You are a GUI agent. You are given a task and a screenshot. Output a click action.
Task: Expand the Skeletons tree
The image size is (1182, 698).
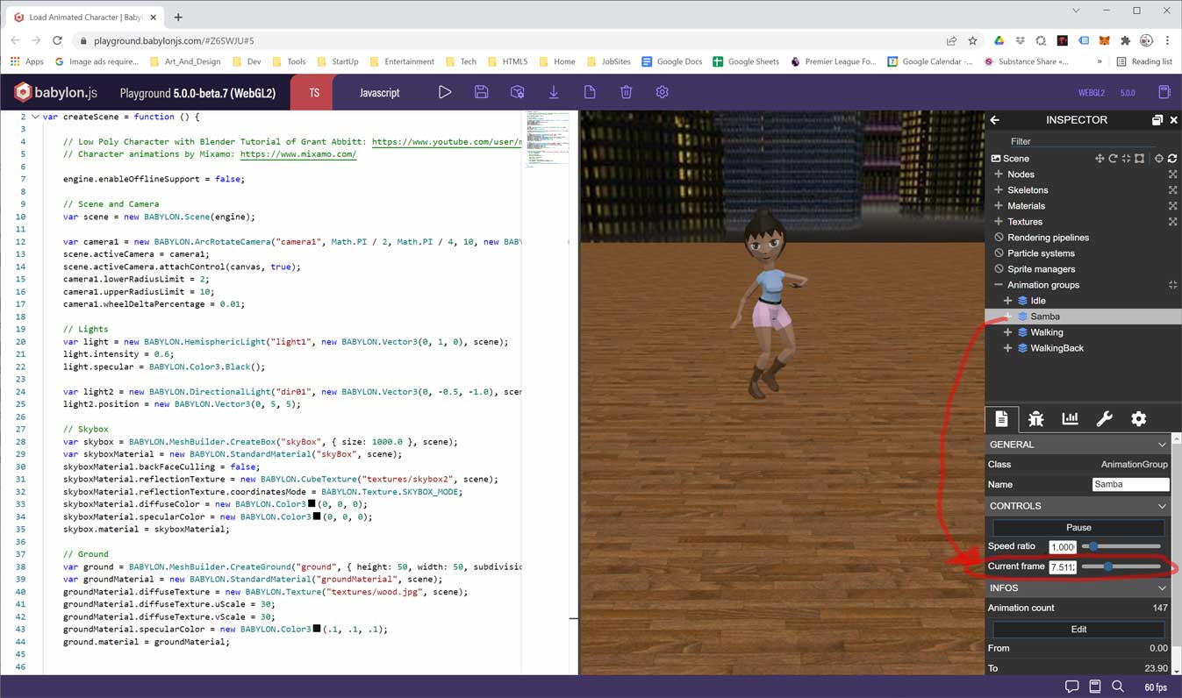click(x=999, y=190)
